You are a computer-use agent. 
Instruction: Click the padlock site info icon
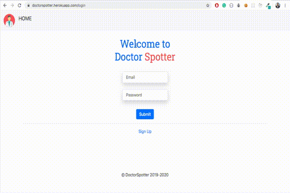[28, 5]
